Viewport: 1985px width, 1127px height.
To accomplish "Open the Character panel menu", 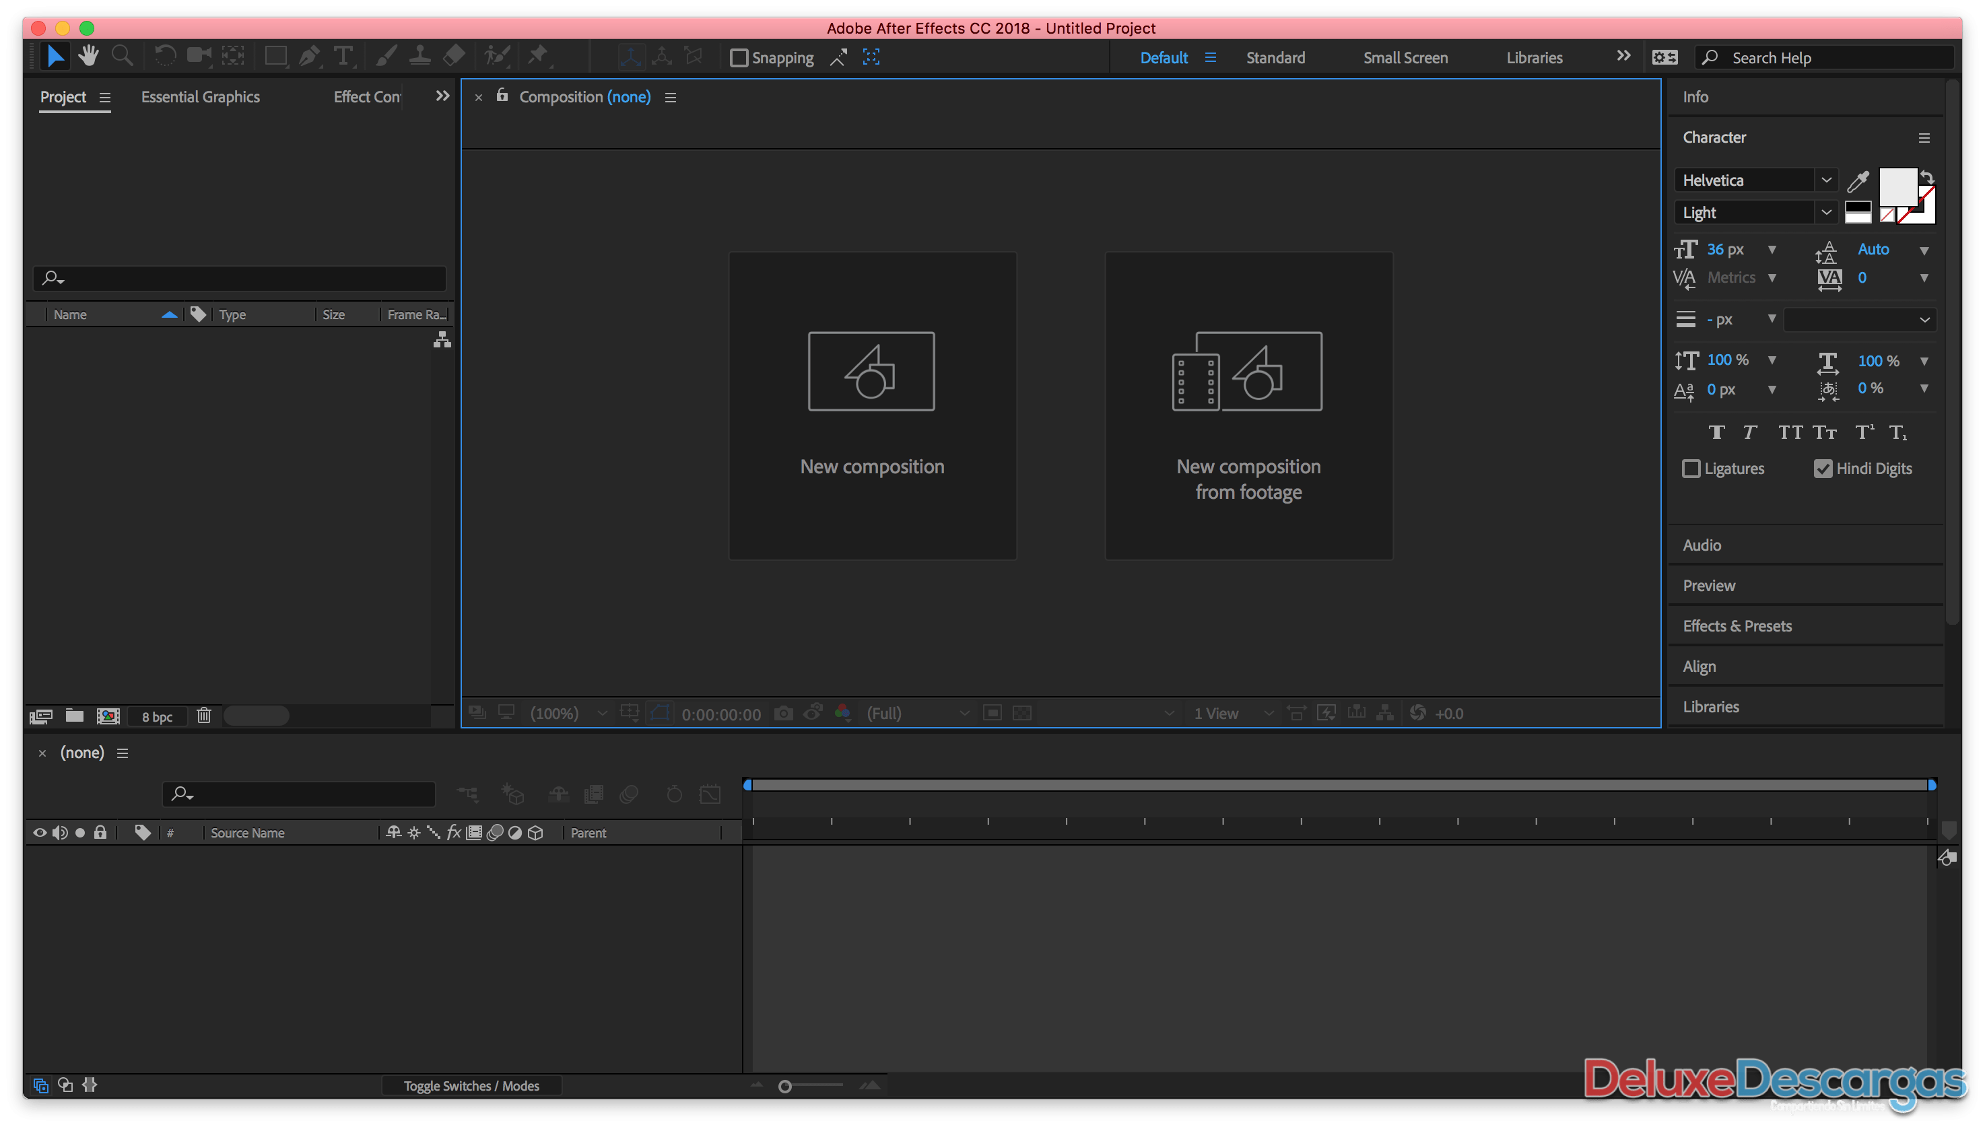I will pos(1924,139).
